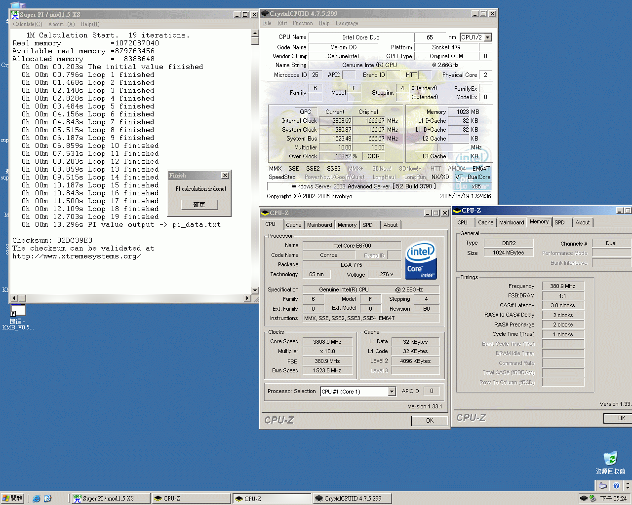Click memory Frequency field 380.9 MHz
632x505 pixels.
coord(563,286)
